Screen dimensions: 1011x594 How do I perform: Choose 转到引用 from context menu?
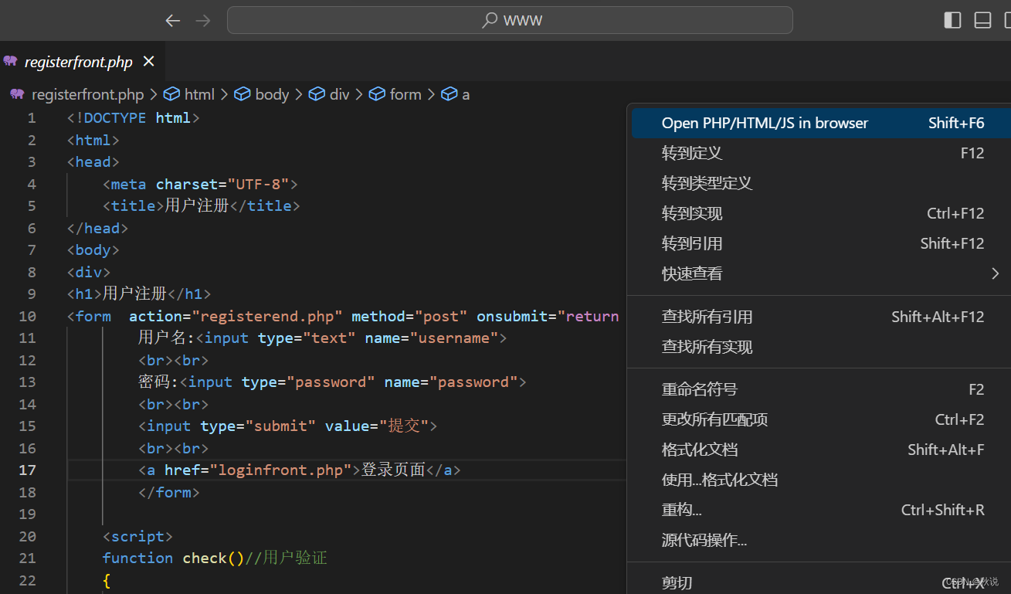pos(821,243)
